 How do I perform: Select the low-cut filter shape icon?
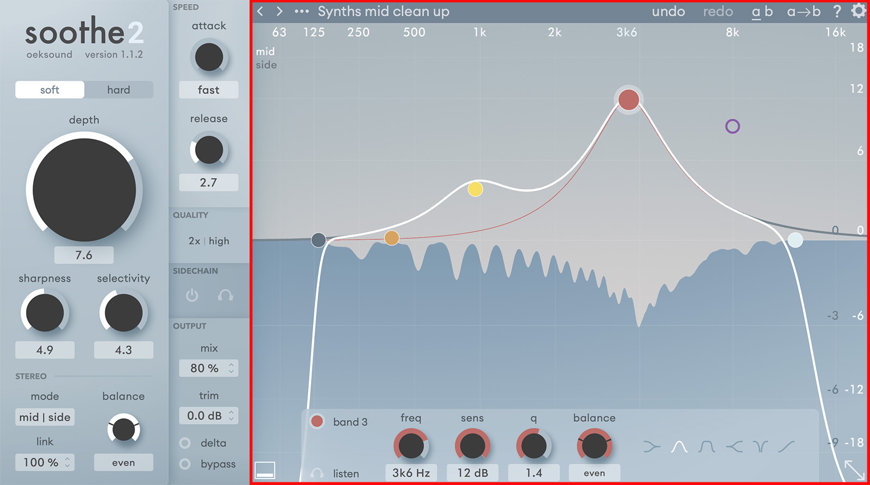click(x=651, y=447)
